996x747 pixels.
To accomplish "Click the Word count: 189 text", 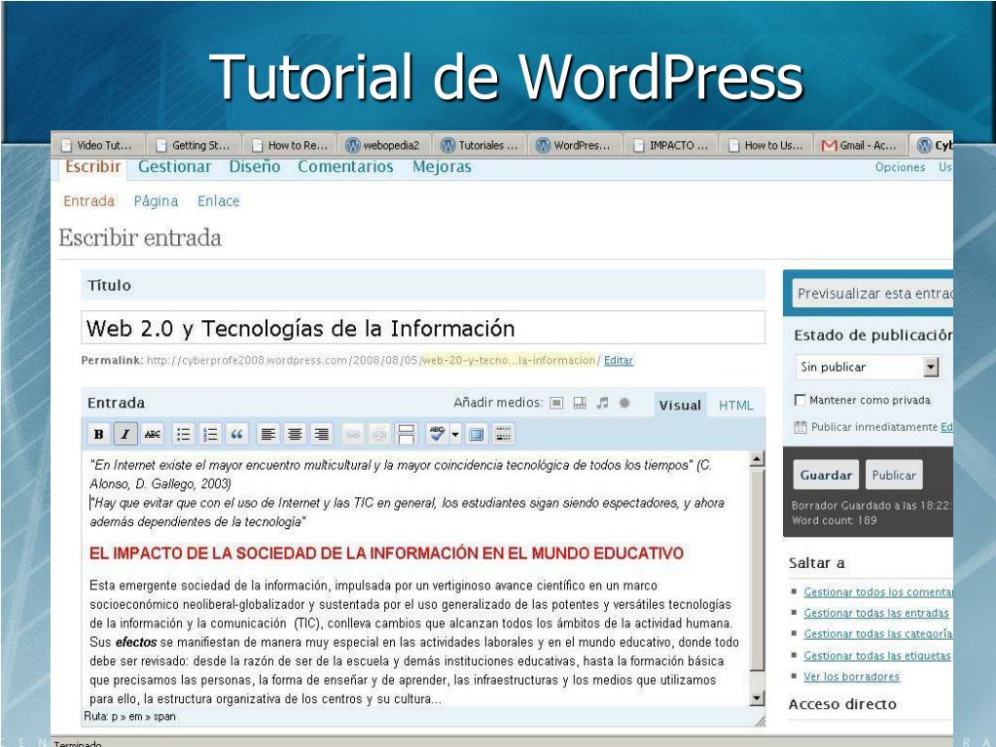I will (834, 520).
